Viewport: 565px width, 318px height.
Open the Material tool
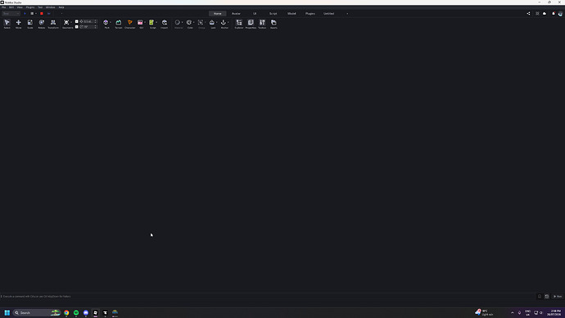(x=178, y=24)
